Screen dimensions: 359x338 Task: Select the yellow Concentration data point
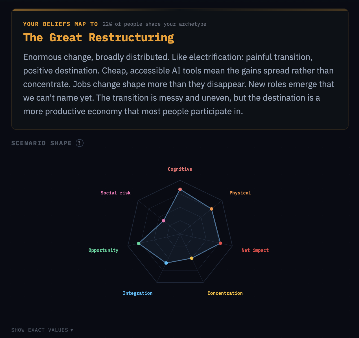pyautogui.click(x=191, y=258)
